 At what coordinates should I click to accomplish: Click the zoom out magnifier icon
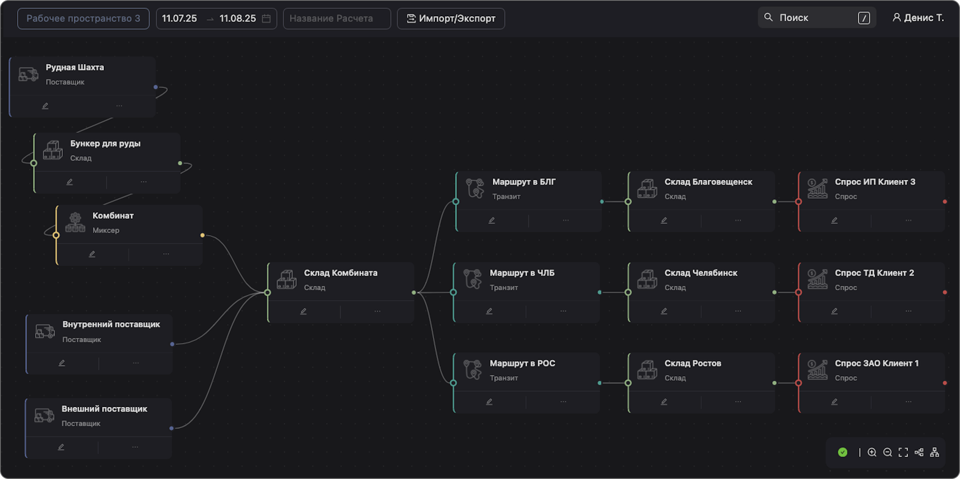(887, 452)
